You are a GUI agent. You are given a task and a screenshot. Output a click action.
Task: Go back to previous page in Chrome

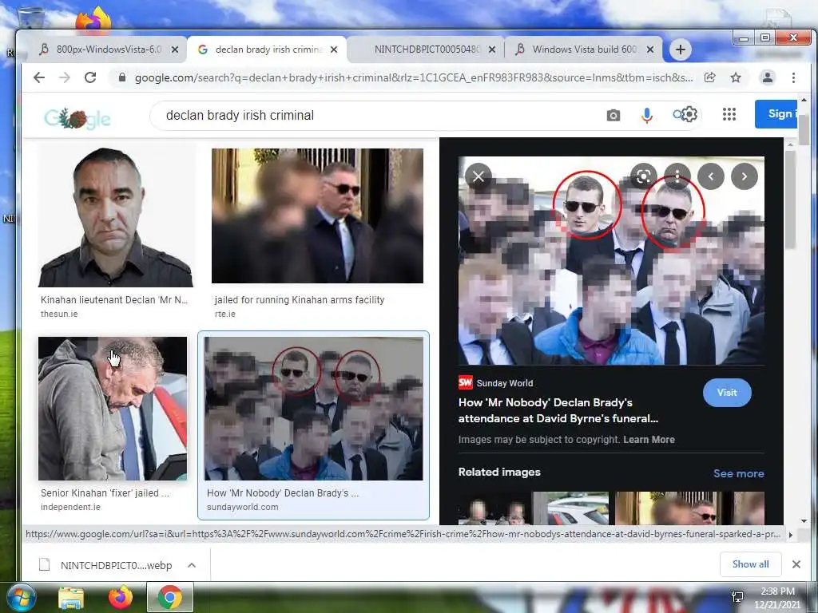[39, 77]
